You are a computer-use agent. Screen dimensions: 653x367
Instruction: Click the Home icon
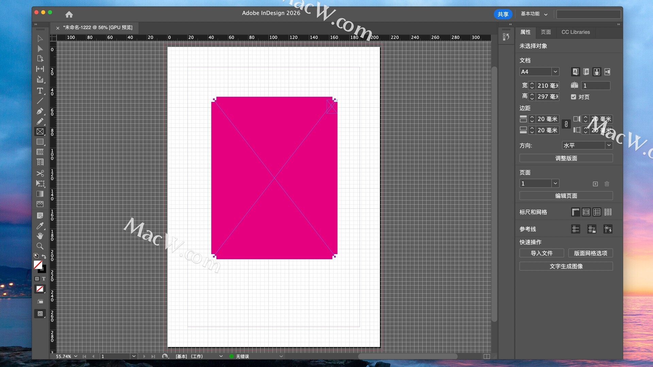click(x=69, y=14)
